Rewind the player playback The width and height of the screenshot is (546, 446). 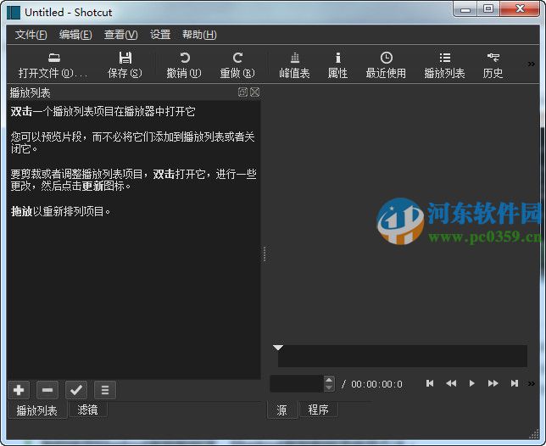tap(451, 383)
